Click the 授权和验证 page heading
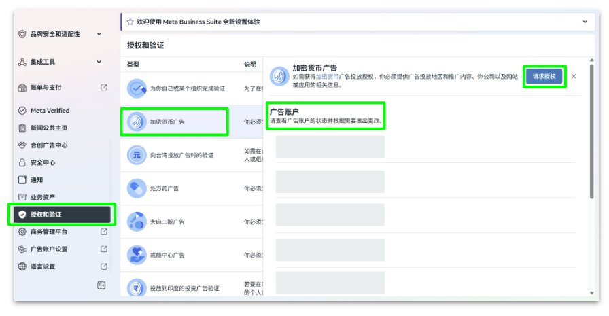 [145, 46]
